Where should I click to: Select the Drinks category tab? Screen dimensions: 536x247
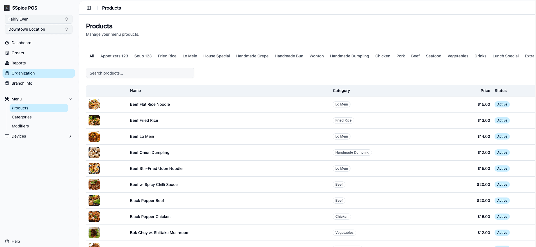click(480, 56)
